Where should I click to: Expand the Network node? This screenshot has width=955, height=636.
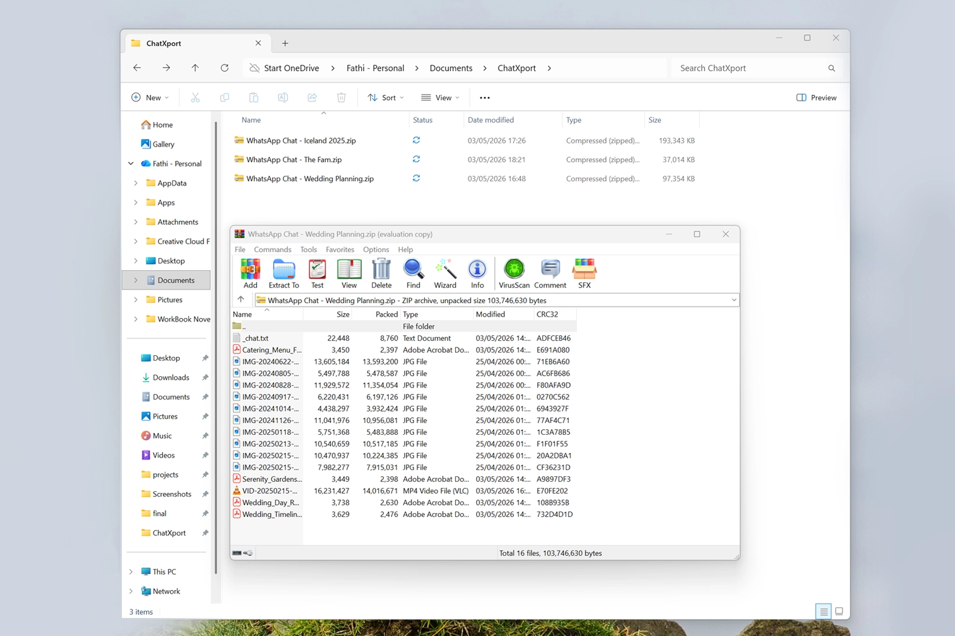[131, 591]
